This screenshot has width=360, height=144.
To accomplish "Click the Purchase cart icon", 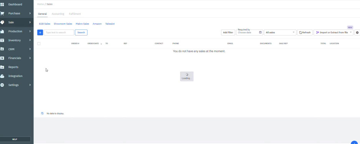I will pos(2,13).
